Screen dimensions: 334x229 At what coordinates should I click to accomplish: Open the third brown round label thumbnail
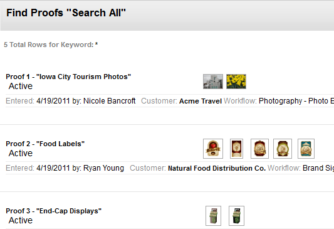point(259,149)
